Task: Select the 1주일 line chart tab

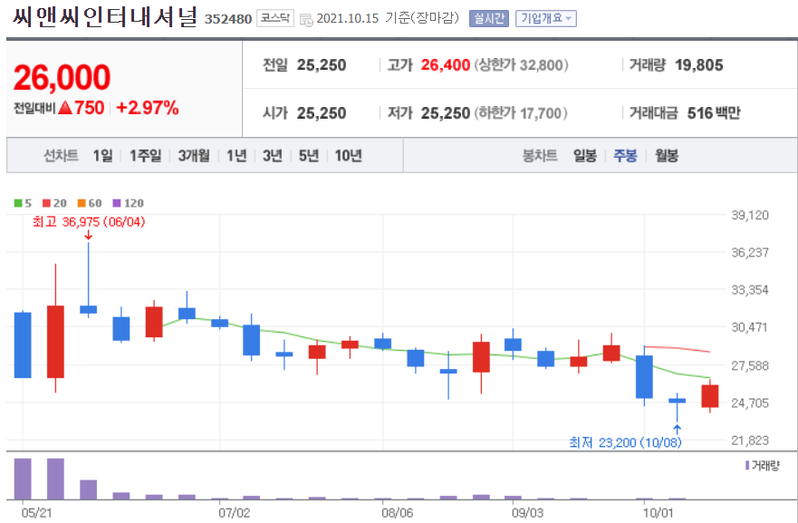Action: pos(145,155)
